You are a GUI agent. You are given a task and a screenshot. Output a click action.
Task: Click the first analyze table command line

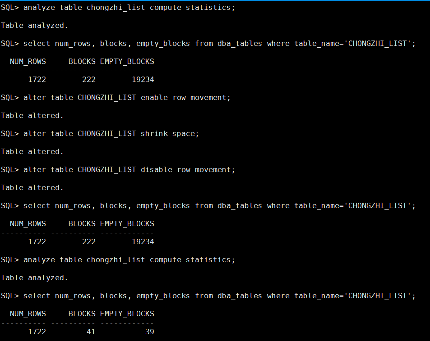[118, 8]
